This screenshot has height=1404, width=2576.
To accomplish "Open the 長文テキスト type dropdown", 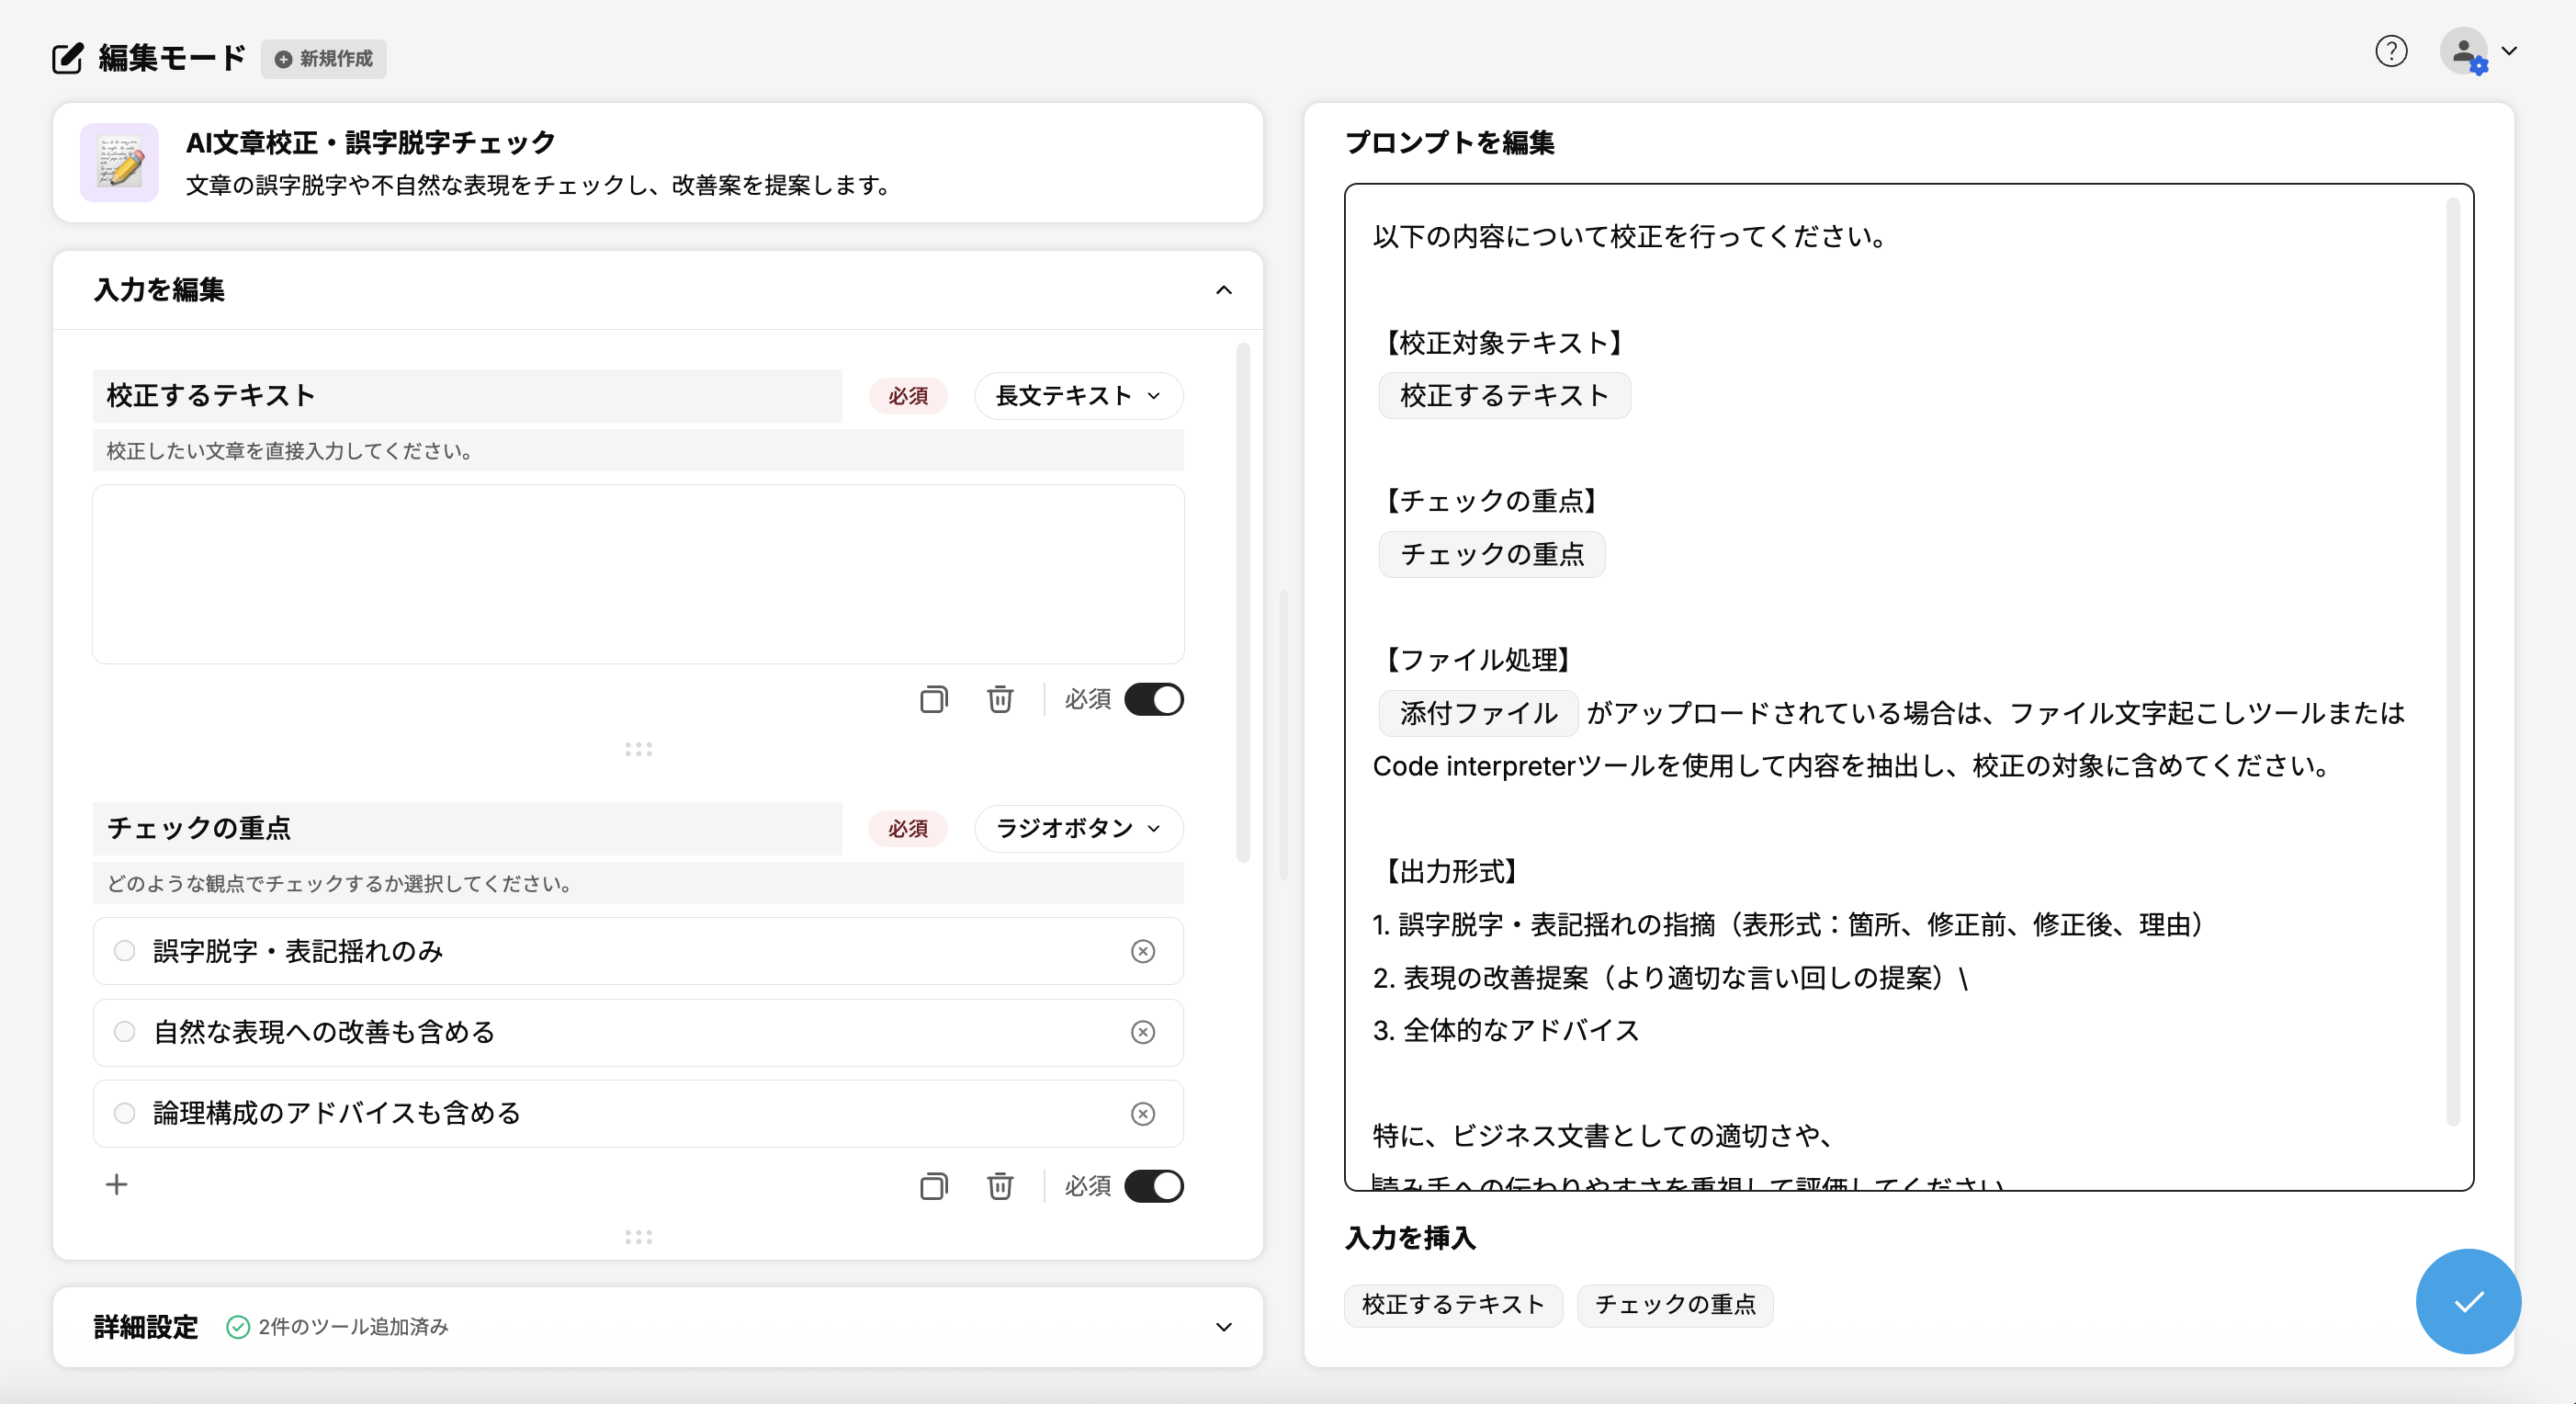I will click(x=1078, y=396).
